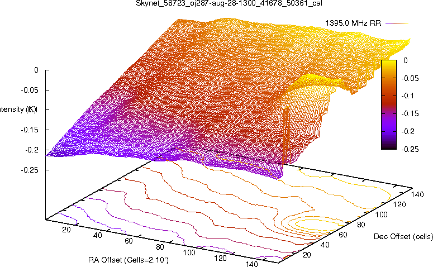Image resolution: width=433 pixels, height=267 pixels.
Task: Click the Dec Offset axis tick 120
Action: pyautogui.click(x=399, y=204)
